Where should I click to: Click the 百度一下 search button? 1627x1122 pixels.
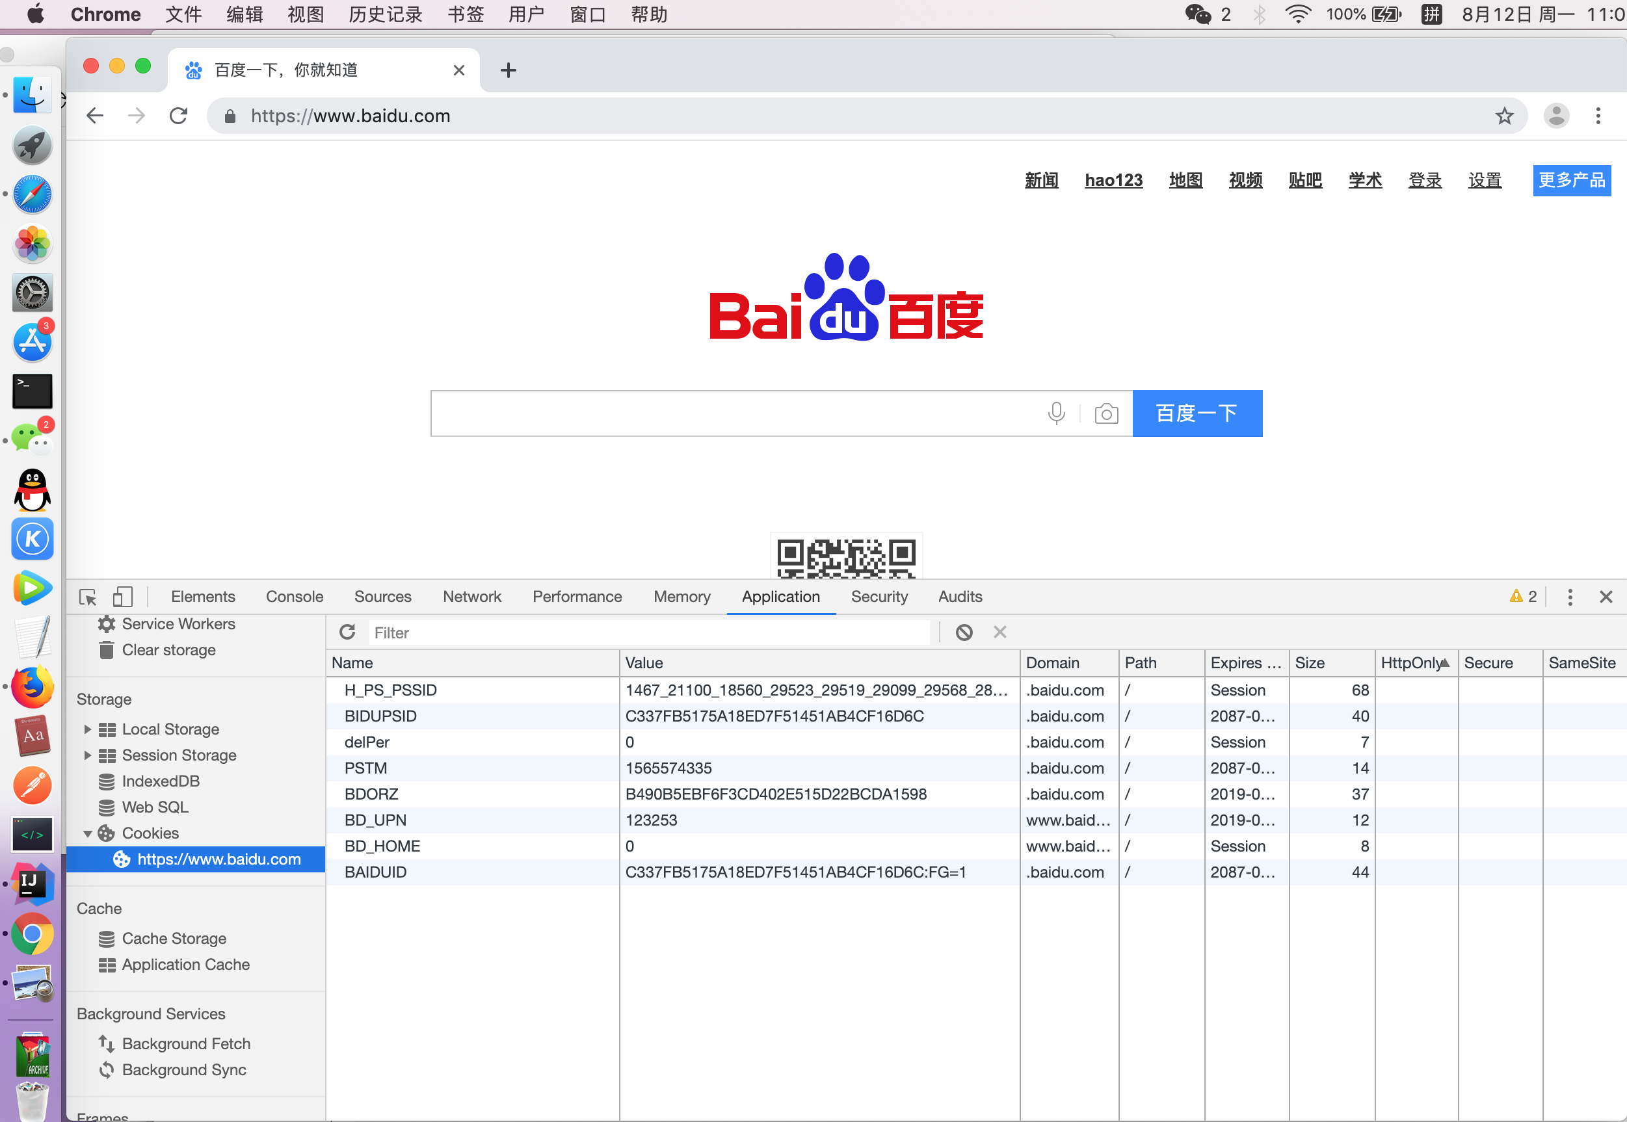[1197, 413]
